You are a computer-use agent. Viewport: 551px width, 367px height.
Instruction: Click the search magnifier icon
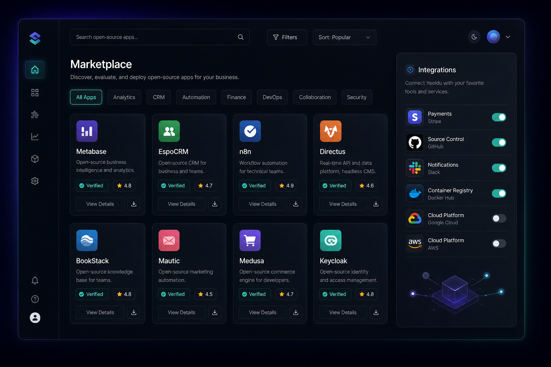pyautogui.click(x=241, y=37)
